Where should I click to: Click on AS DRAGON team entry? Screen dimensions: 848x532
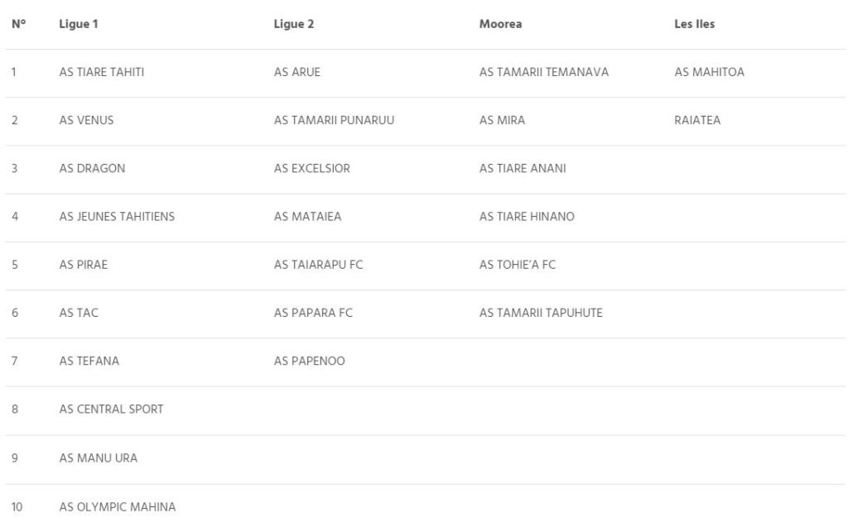92,169
